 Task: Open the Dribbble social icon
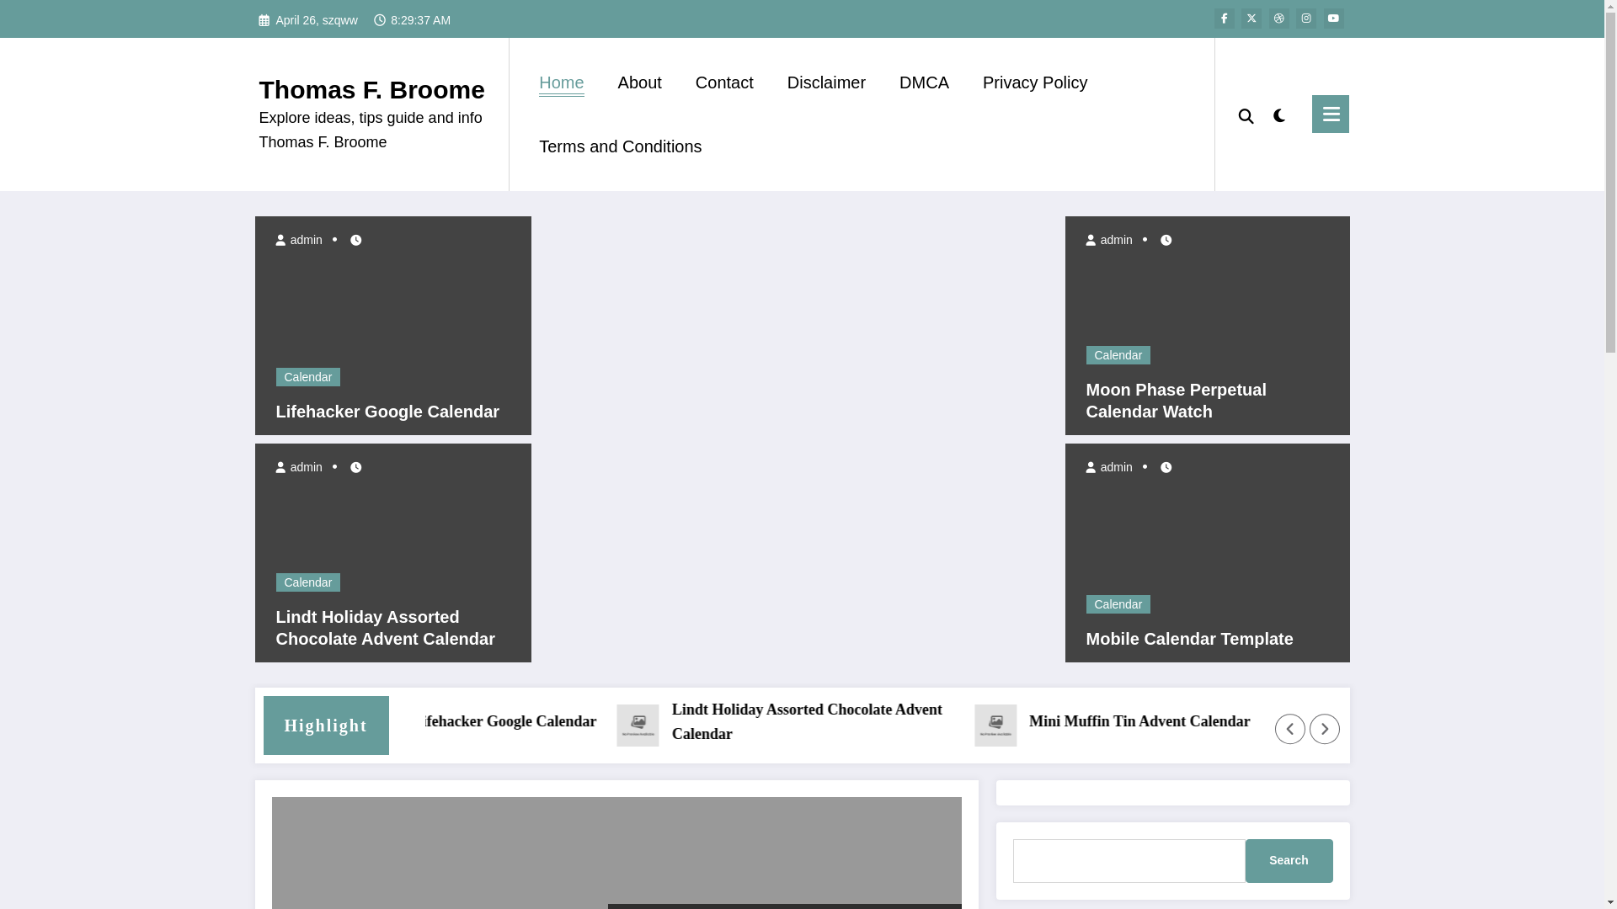click(1278, 19)
